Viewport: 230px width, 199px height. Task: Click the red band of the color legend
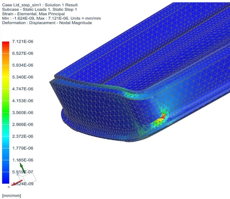5,46
